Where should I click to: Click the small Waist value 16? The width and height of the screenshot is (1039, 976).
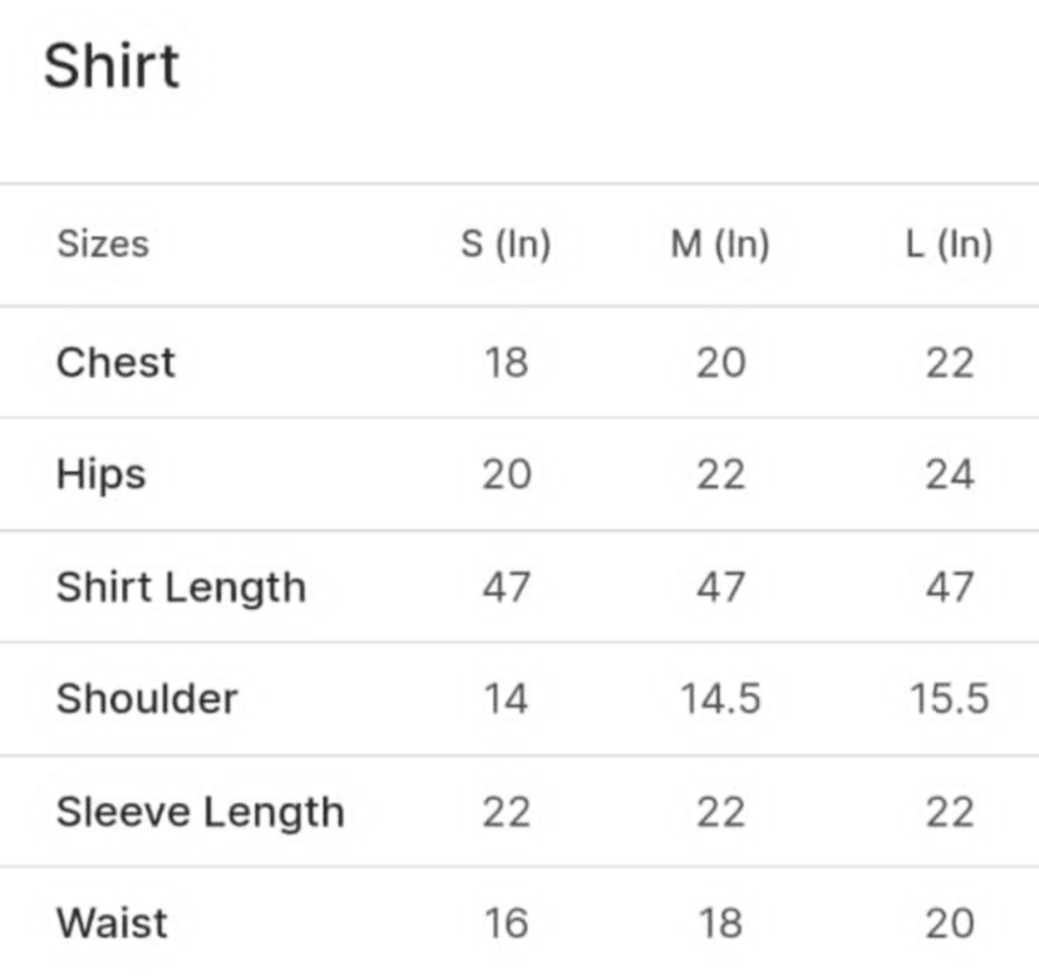[507, 924]
